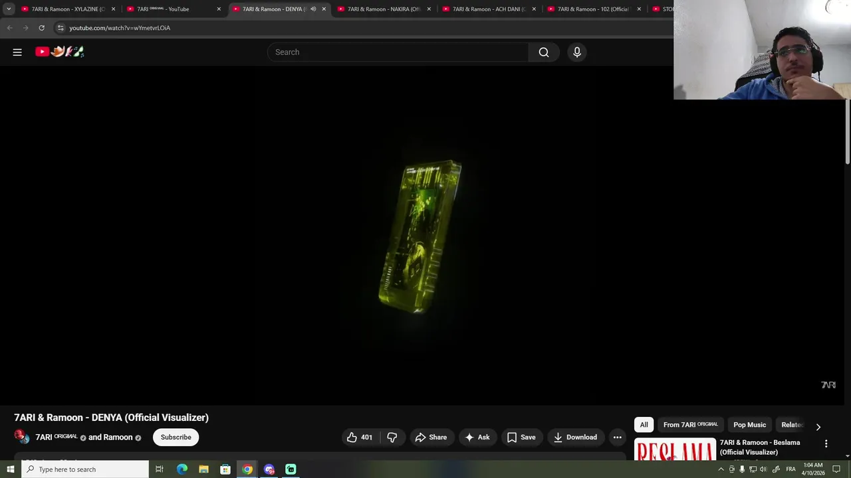Open the Beslama Official Visualizer title
Viewport: 851px width, 478px height.
point(760,447)
